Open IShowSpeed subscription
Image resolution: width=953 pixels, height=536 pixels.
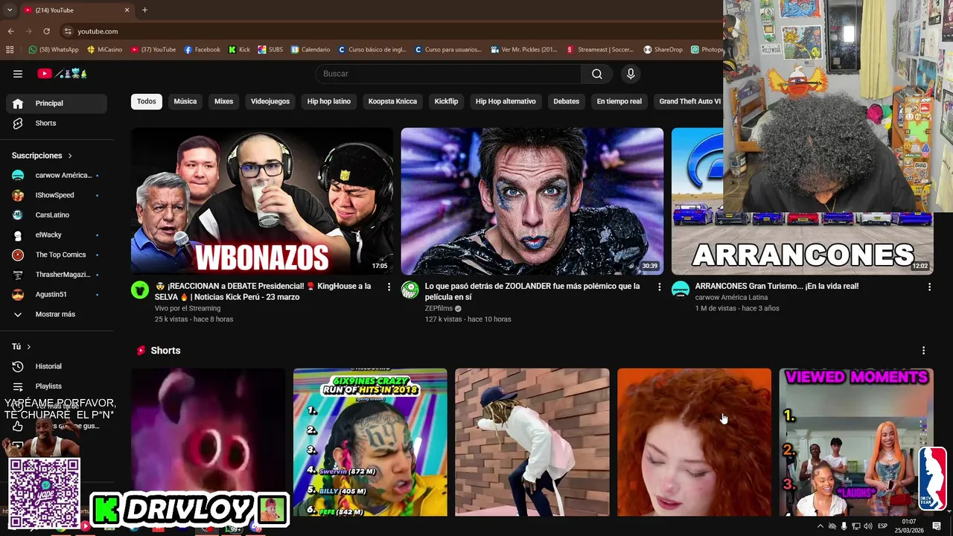[57, 195]
